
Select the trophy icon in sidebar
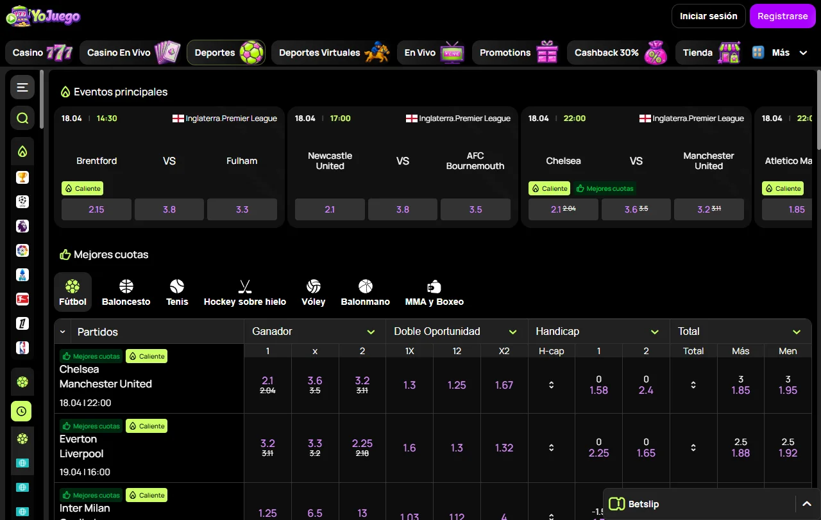click(x=22, y=177)
